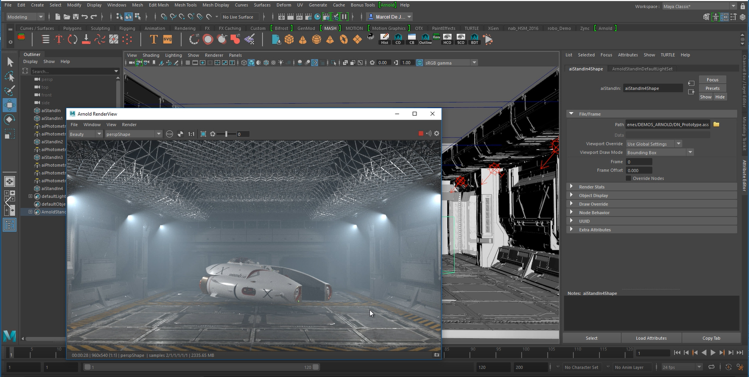
Task: Open the Arnold RenderView settings gear
Action: (x=437, y=134)
